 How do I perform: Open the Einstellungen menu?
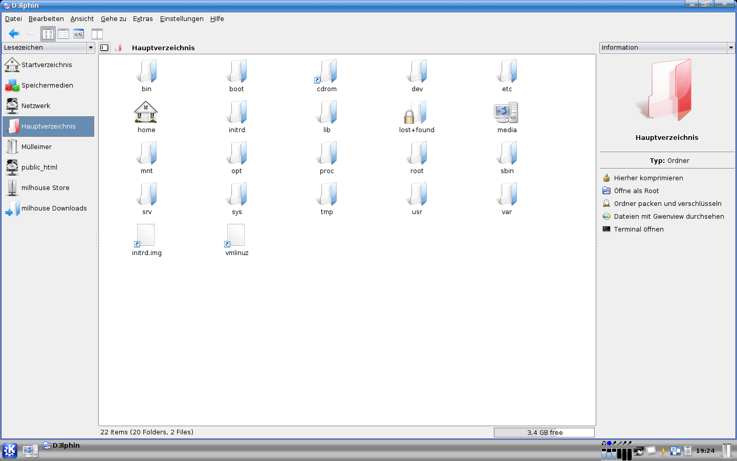(181, 19)
